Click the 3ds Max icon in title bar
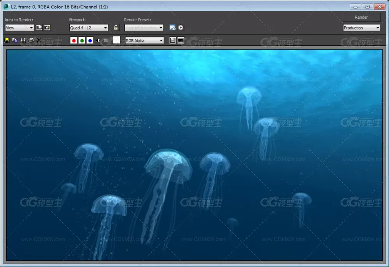 [7, 7]
